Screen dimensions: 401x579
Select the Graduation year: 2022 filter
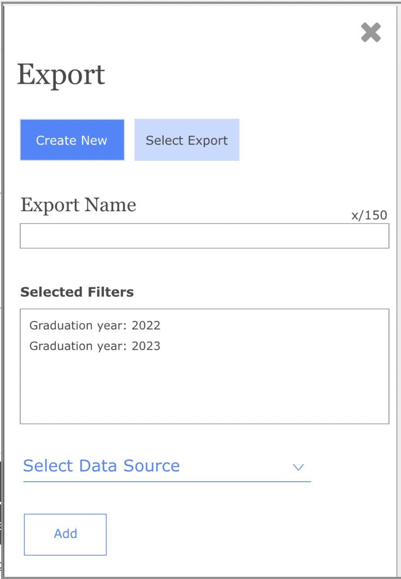[95, 326]
